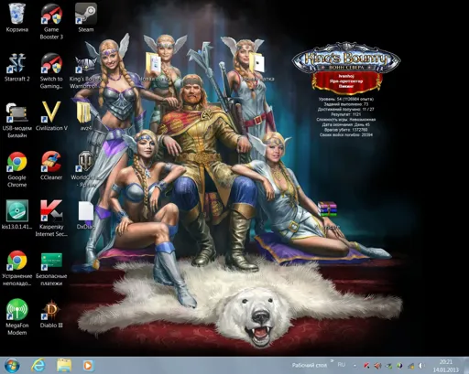Open the taskbar clock and date
Screen dimensions: 469x374
446,366
